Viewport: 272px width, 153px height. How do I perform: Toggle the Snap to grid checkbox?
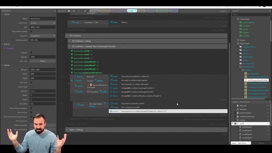(31, 87)
